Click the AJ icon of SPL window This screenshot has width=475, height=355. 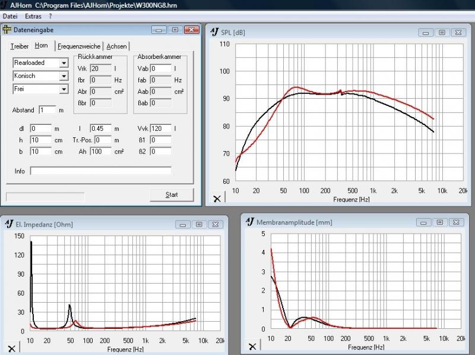click(214, 32)
